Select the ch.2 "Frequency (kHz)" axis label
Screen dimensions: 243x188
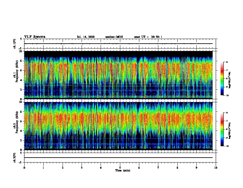(17, 122)
